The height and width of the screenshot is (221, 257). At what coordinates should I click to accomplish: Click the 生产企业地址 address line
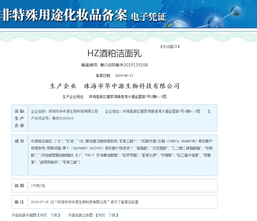click(115, 97)
